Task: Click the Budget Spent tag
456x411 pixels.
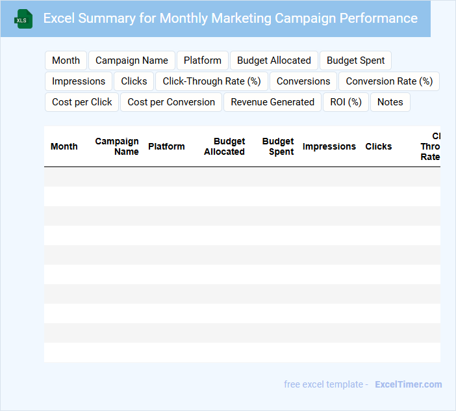Action: point(355,60)
